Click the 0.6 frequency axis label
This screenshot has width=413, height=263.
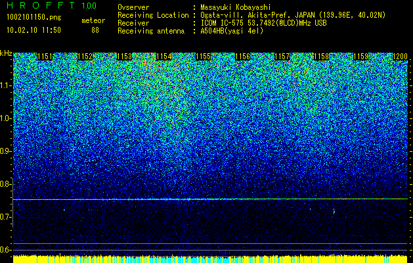click(5, 250)
